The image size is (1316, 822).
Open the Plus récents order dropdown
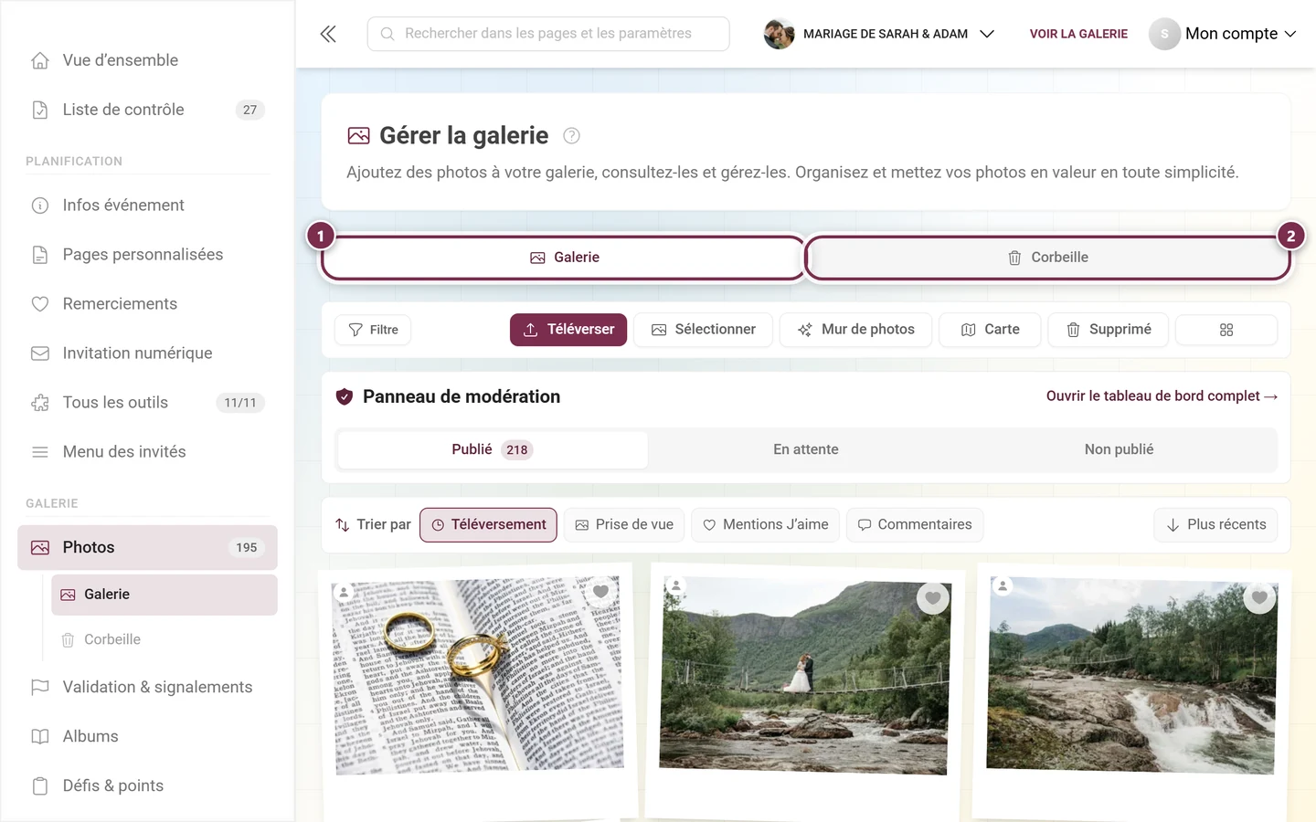tap(1215, 525)
